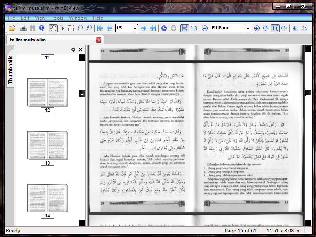Open the page number dropdown arrow
The height and width of the screenshot is (237, 316).
click(135, 28)
